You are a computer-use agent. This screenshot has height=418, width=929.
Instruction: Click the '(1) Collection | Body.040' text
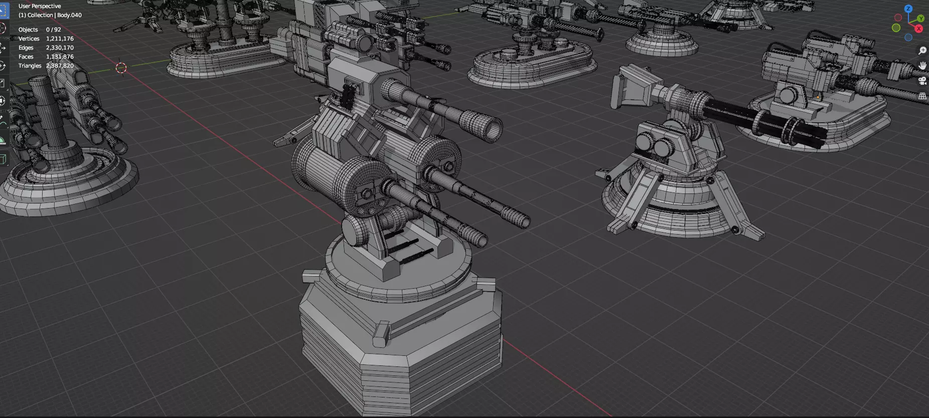50,15
